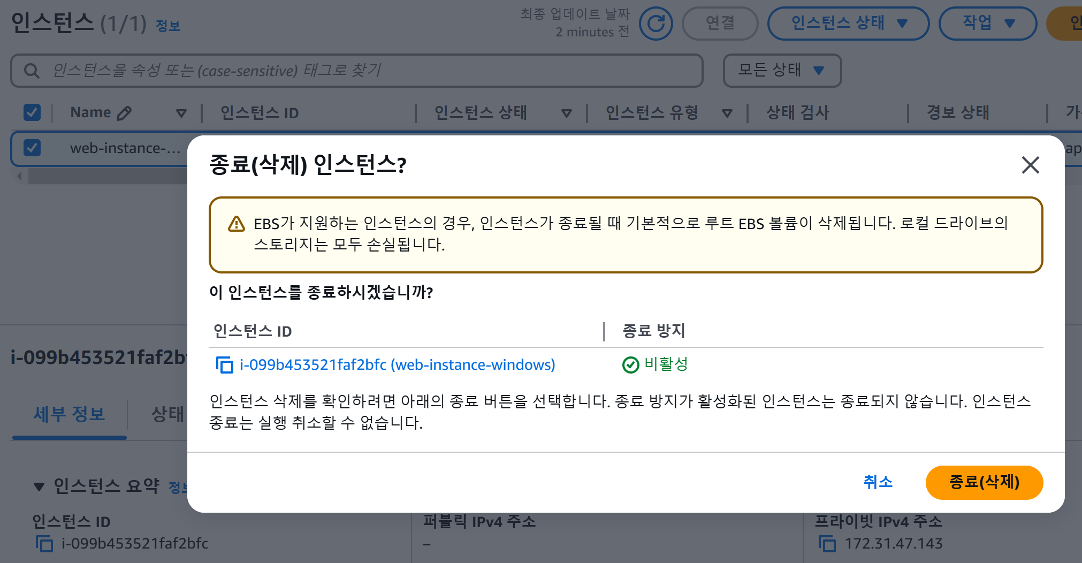Image resolution: width=1082 pixels, height=563 pixels.
Task: Sort by Name column arrow
Action: [x=181, y=113]
